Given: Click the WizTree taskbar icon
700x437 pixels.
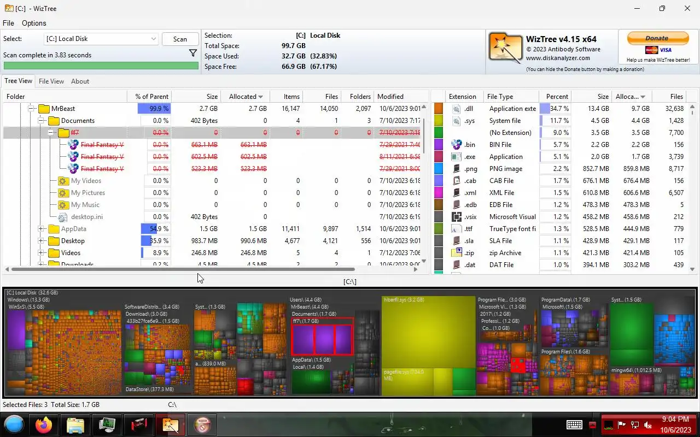Looking at the screenshot, I should (x=170, y=424).
